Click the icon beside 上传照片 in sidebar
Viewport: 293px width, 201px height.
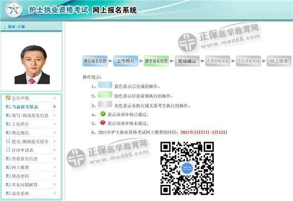point(8,124)
